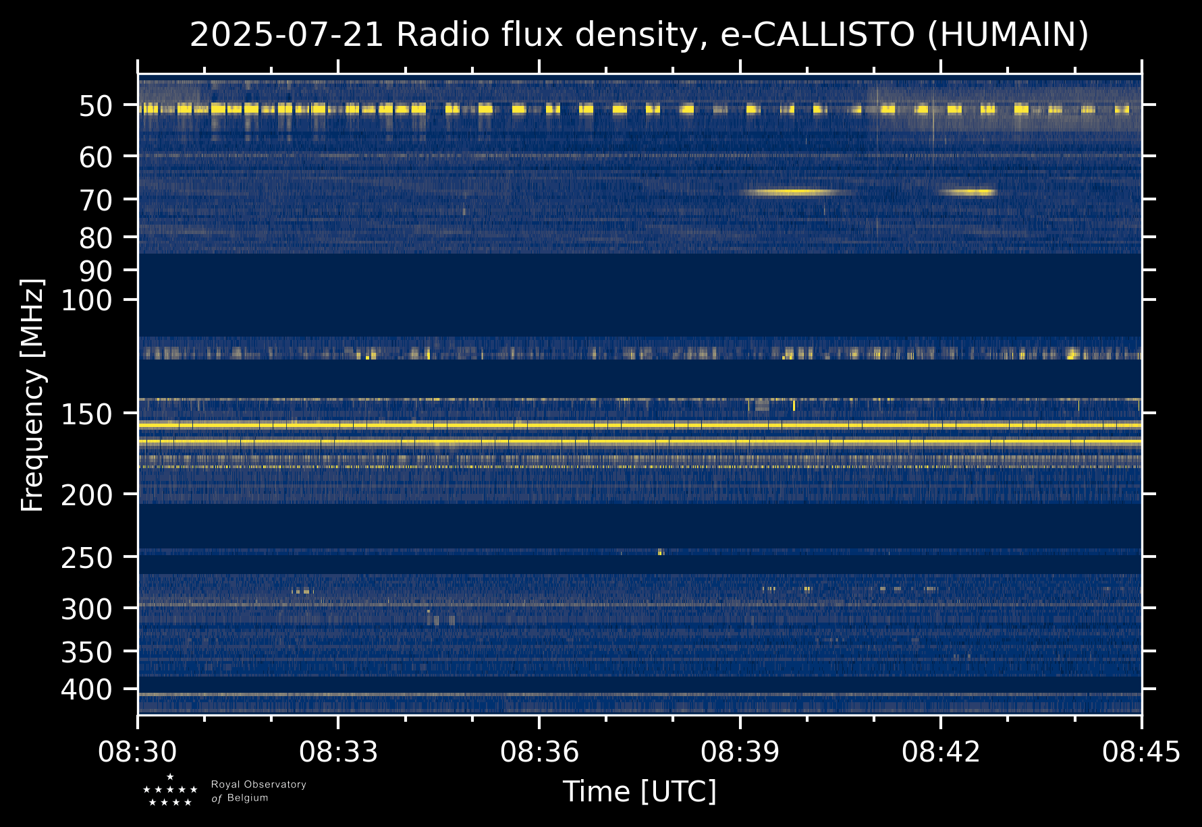Select the 08:30 time tick label
The width and height of the screenshot is (1202, 827).
(x=138, y=751)
